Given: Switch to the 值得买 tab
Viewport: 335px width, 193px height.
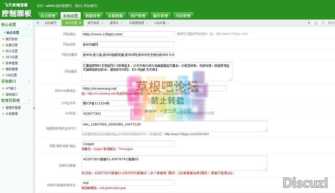Looking at the screenshot, I should click(114, 23).
